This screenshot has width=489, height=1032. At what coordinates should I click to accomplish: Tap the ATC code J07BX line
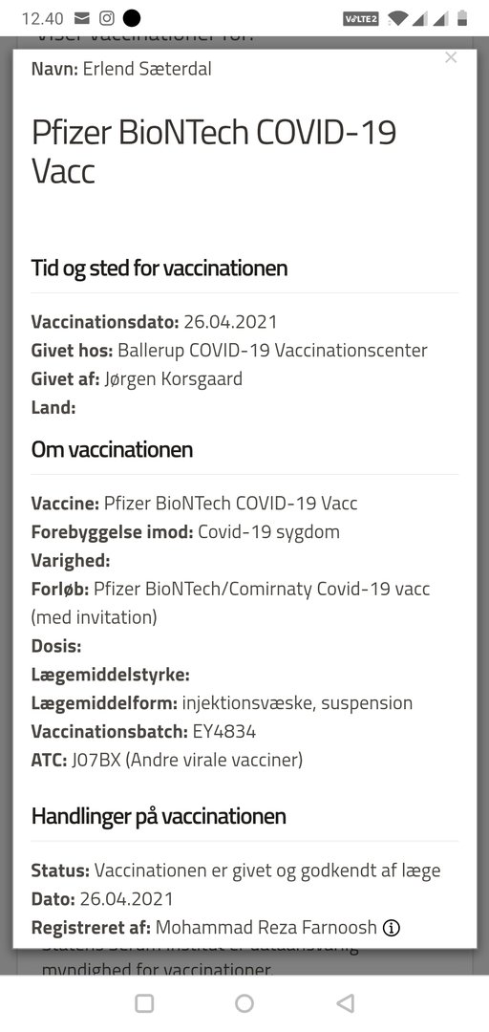[167, 761]
